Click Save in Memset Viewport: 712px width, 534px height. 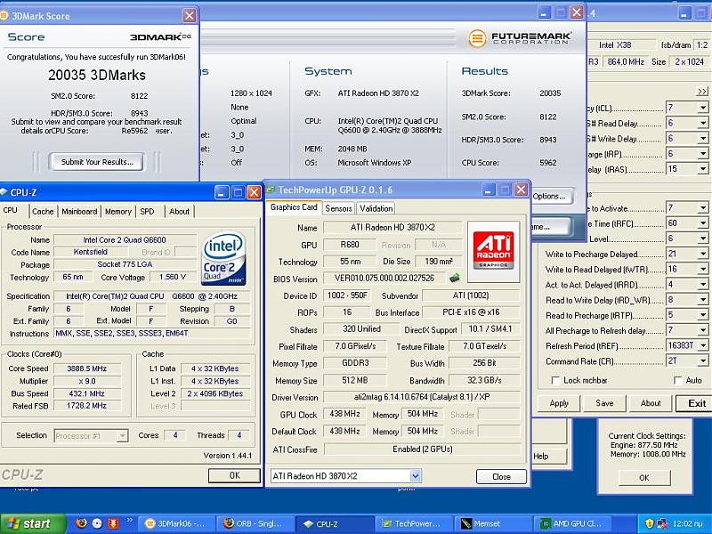604,403
